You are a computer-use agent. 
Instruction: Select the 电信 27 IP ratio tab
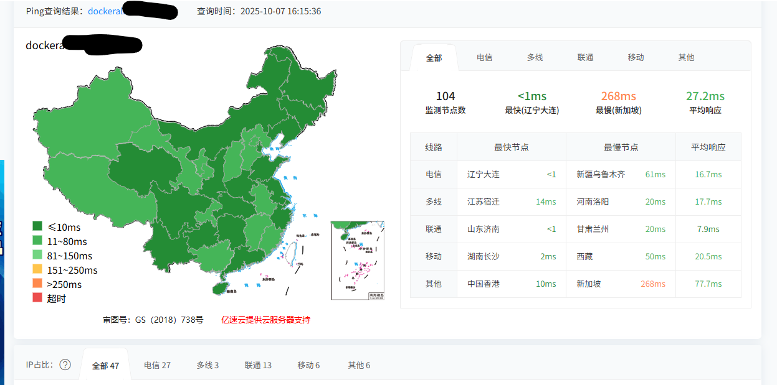pos(157,365)
